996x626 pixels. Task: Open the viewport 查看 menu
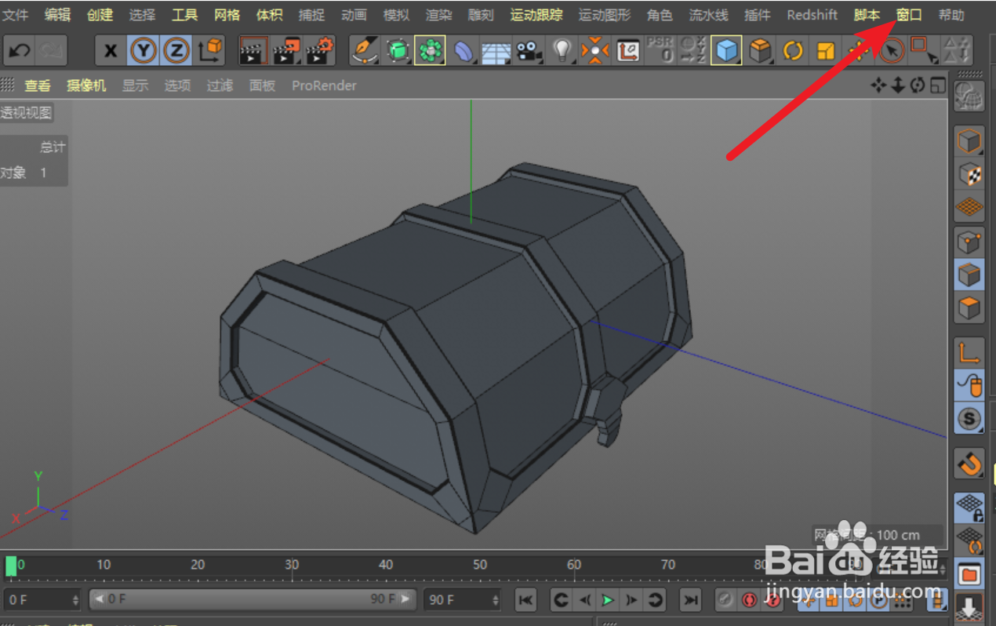(38, 86)
